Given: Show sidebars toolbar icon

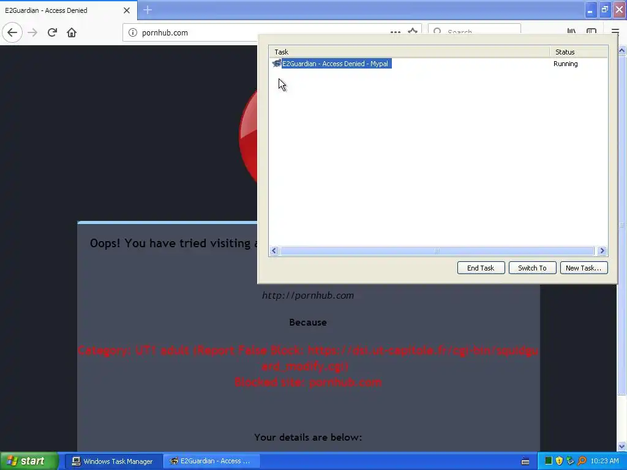Looking at the screenshot, I should pos(591,31).
